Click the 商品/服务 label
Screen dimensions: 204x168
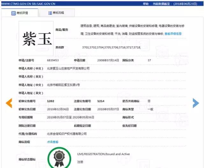62,30
